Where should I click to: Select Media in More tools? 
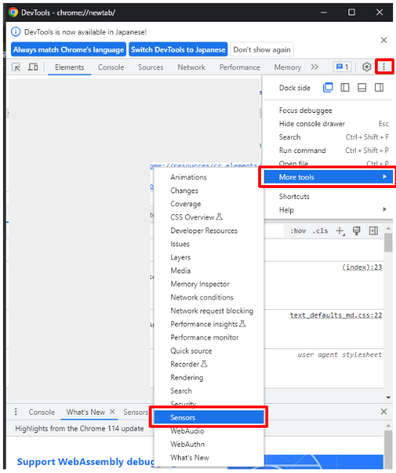click(x=209, y=270)
